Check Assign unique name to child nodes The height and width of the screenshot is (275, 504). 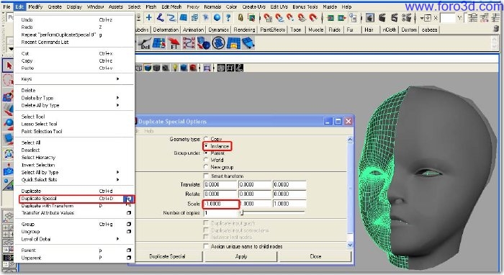pyautogui.click(x=206, y=246)
